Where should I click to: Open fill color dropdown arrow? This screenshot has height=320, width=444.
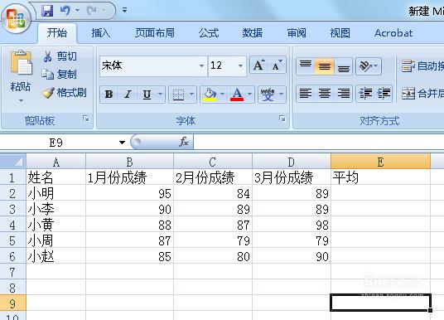[x=223, y=95]
